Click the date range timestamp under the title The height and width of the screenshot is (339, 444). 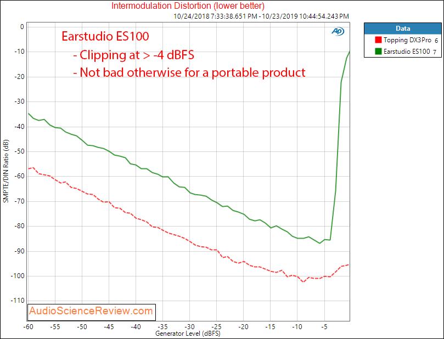click(x=261, y=16)
